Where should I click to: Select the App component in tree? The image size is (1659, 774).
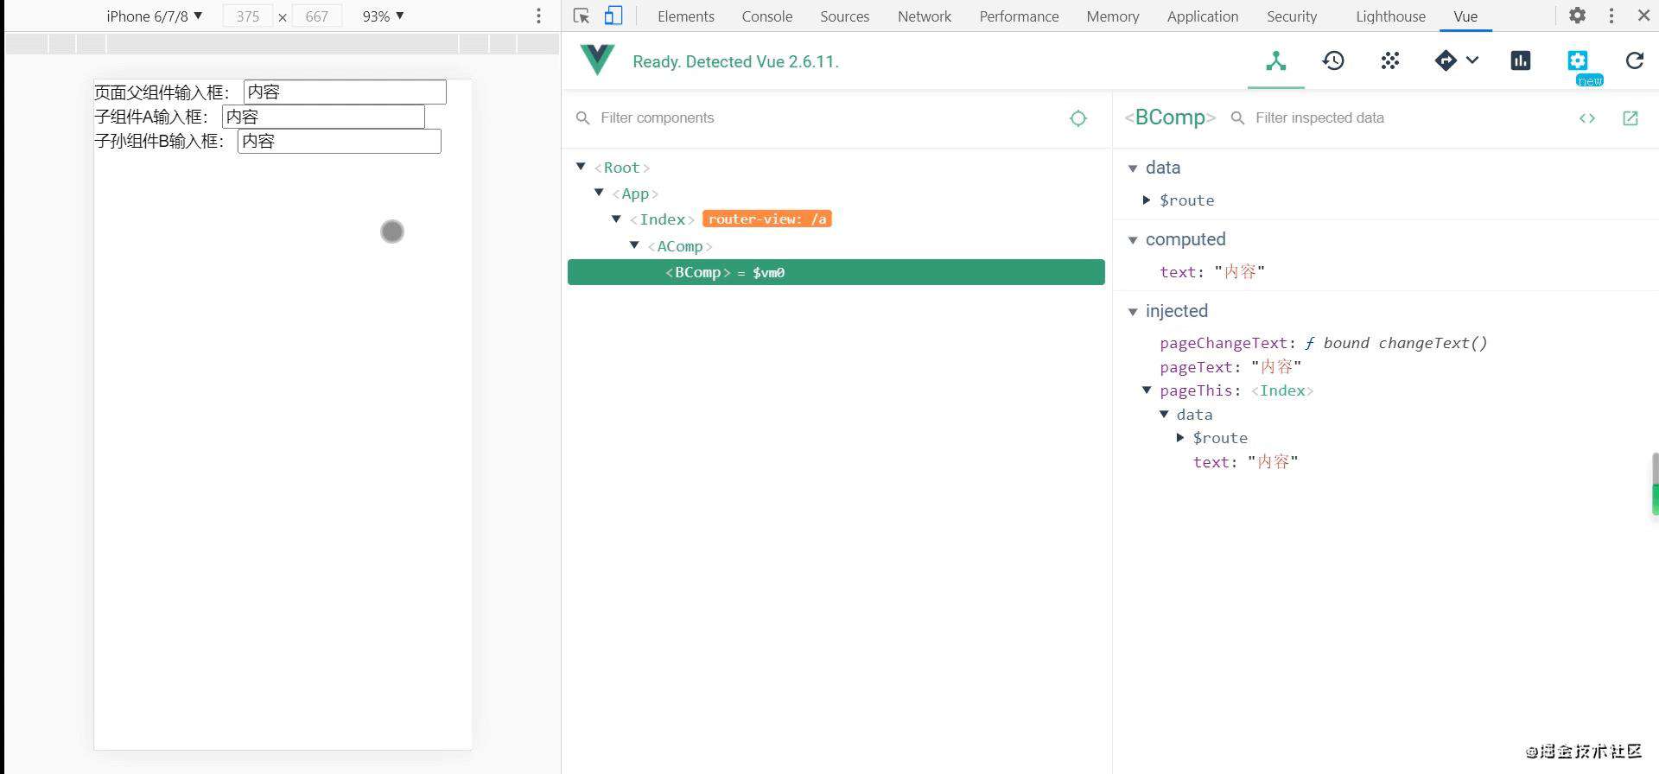click(x=635, y=193)
